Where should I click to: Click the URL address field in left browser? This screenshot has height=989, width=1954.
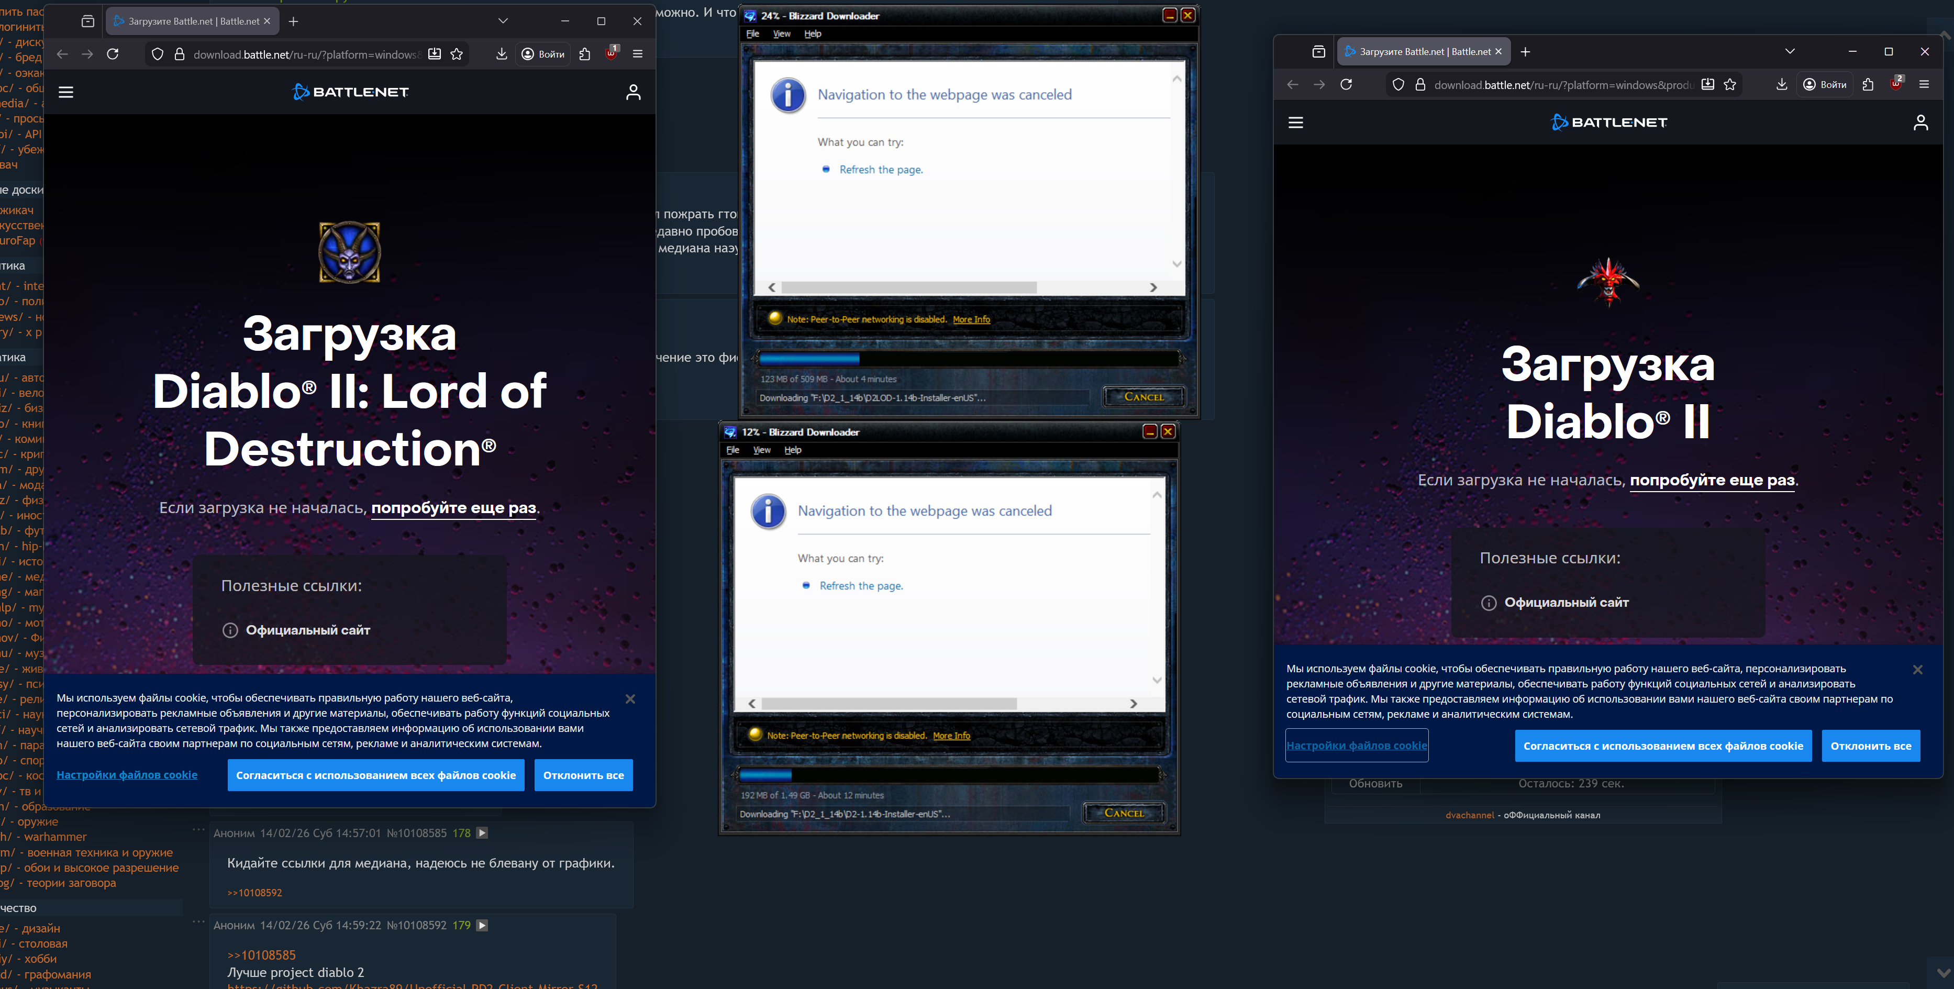304,54
